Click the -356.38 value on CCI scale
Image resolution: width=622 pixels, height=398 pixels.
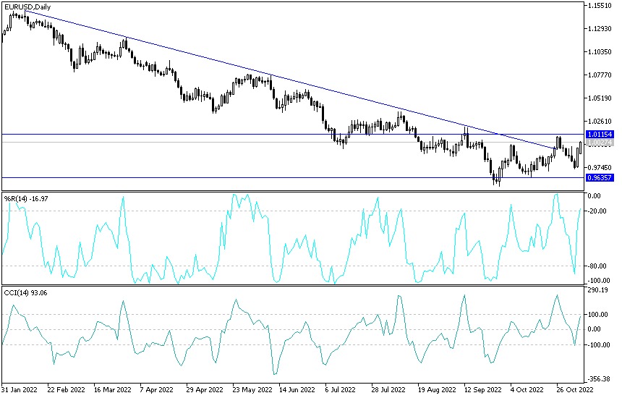point(599,379)
